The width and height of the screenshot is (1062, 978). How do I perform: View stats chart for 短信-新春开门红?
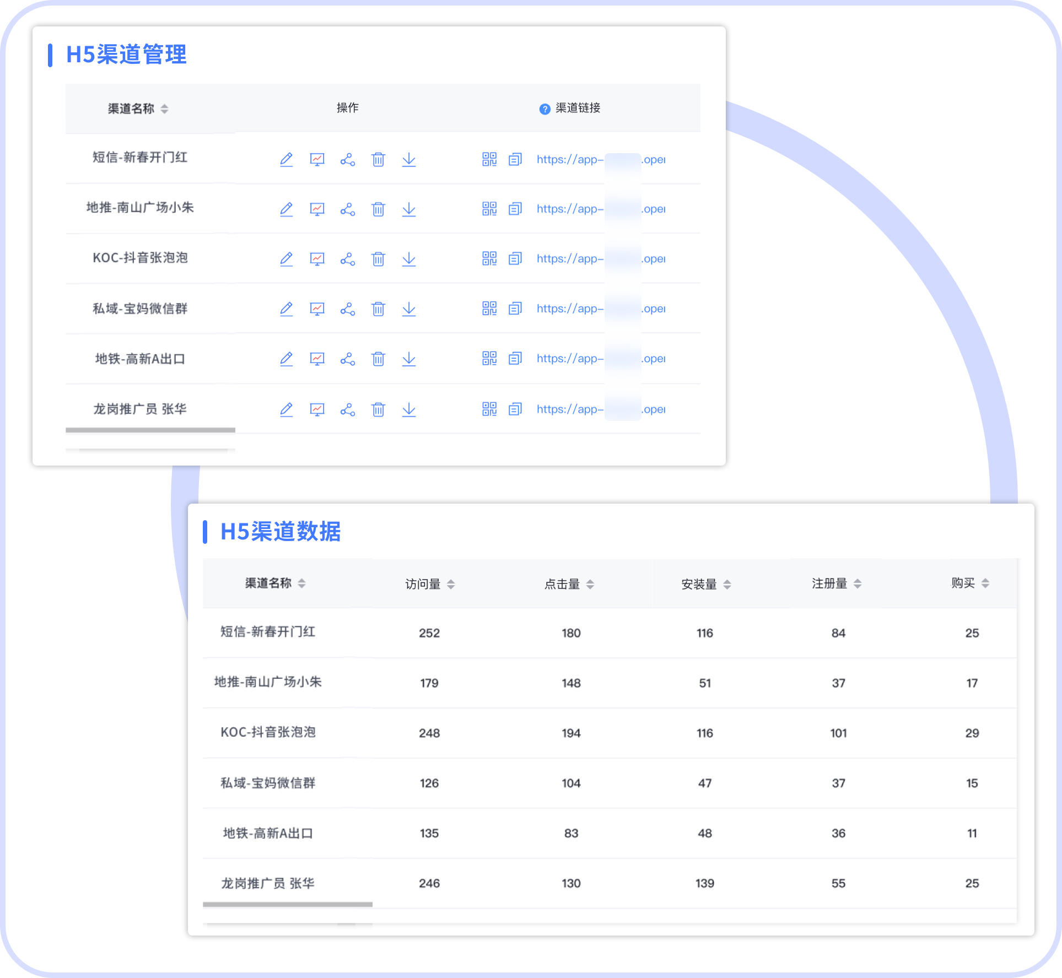tap(317, 160)
